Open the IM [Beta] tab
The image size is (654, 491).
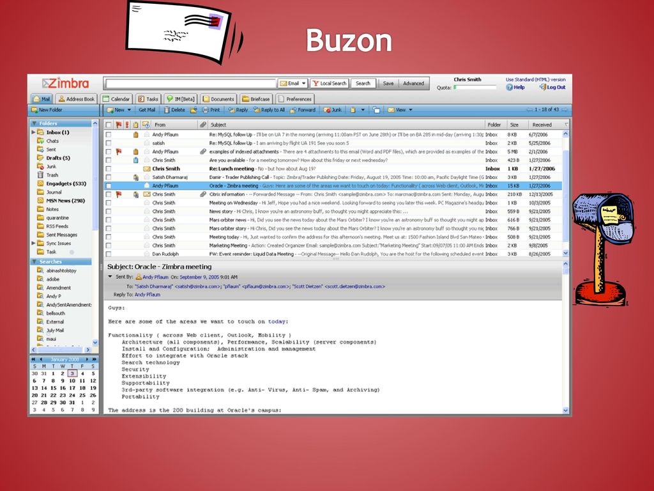pyautogui.click(x=181, y=99)
